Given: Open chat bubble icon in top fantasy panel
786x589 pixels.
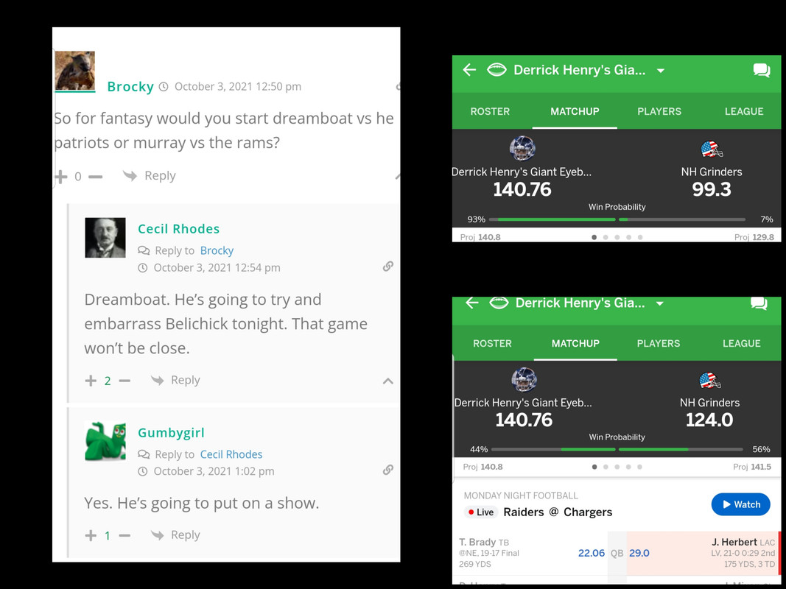Looking at the screenshot, I should [x=762, y=70].
